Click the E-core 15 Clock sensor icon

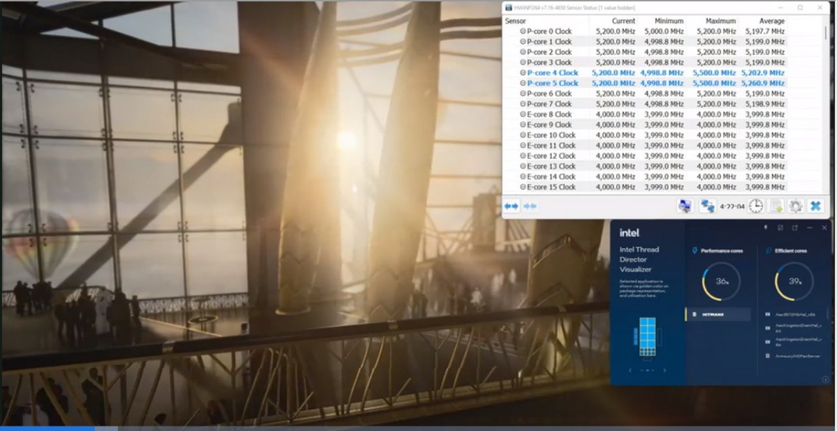[522, 187]
